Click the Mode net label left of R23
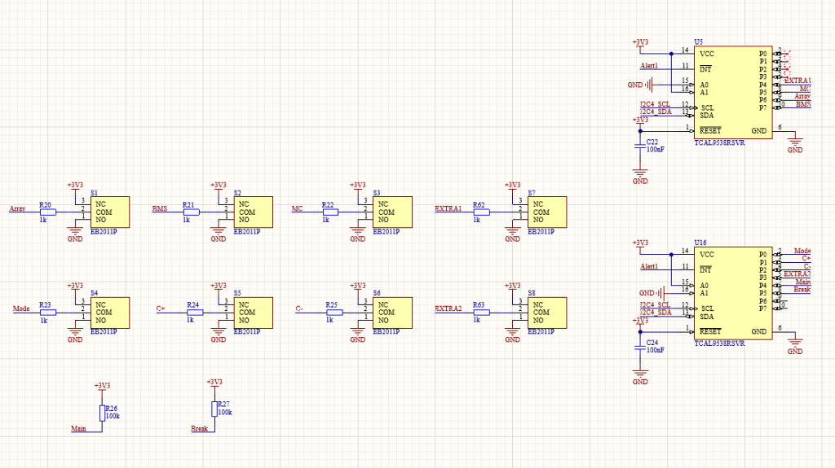This screenshot has height=468, width=835. pyautogui.click(x=21, y=309)
